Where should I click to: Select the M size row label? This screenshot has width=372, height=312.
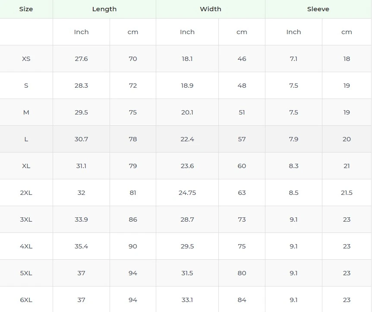pos(26,112)
